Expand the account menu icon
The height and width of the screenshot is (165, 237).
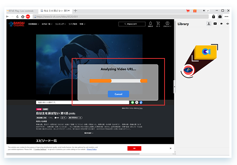[x=167, y=24]
